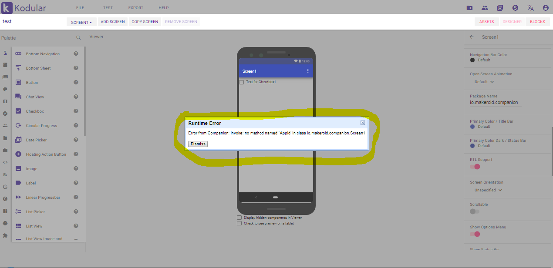
Task: Pick the Primary Color / Title Bar swatch
Action: point(472,127)
